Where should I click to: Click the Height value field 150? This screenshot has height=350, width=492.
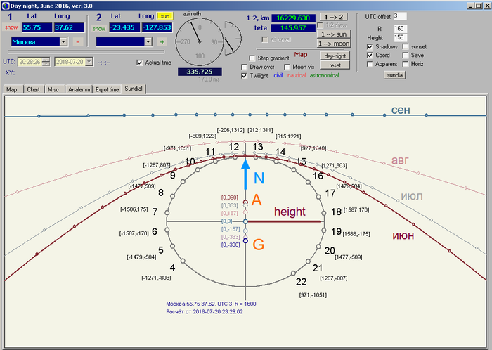[x=400, y=38]
